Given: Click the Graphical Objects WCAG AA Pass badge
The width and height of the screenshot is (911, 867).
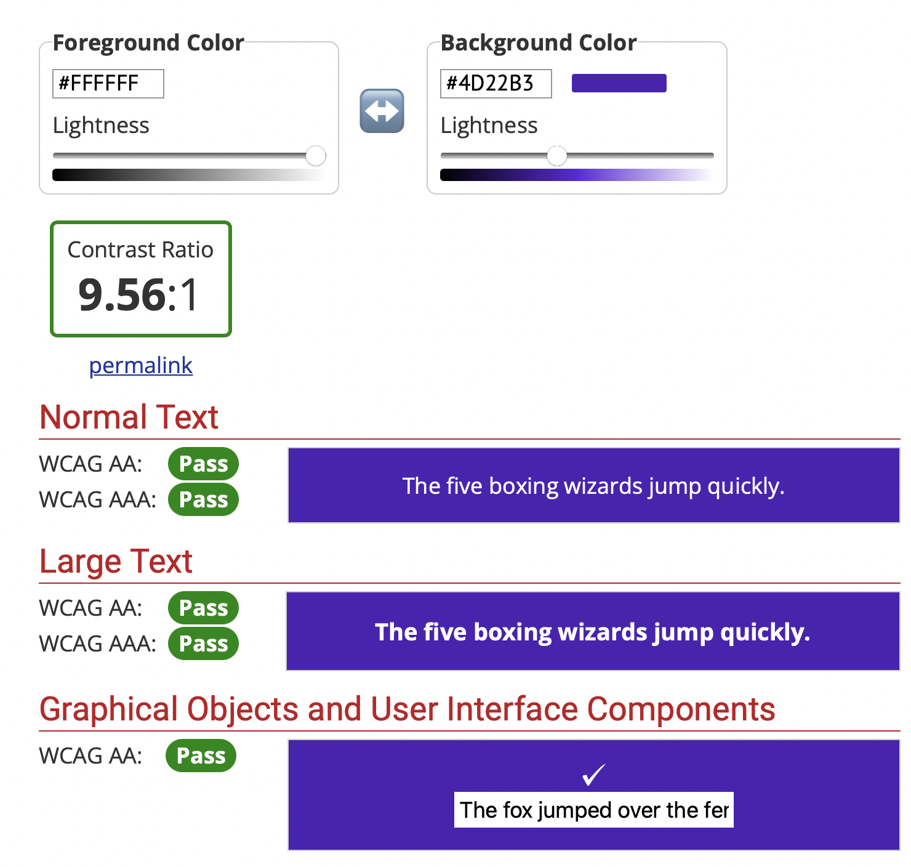Looking at the screenshot, I should tap(201, 756).
